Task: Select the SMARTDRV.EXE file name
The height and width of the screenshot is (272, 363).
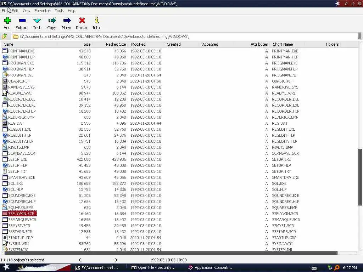Action: [22, 177]
